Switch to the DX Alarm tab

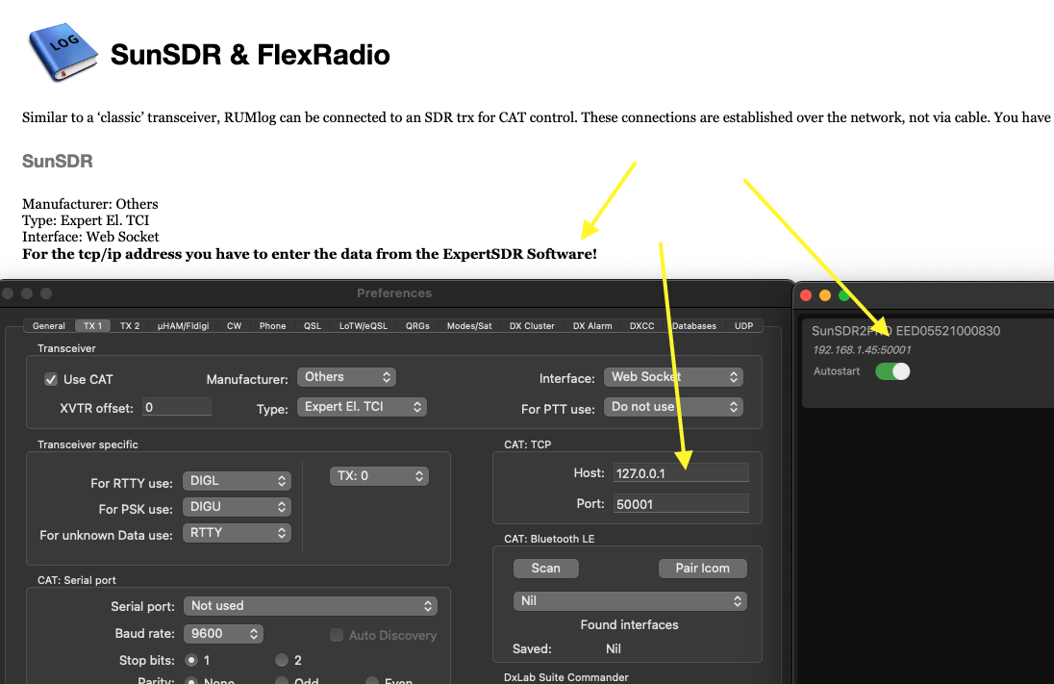pos(592,325)
